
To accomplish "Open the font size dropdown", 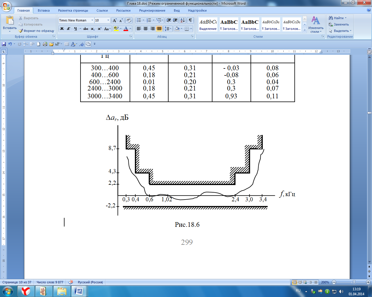I will click(108, 20).
